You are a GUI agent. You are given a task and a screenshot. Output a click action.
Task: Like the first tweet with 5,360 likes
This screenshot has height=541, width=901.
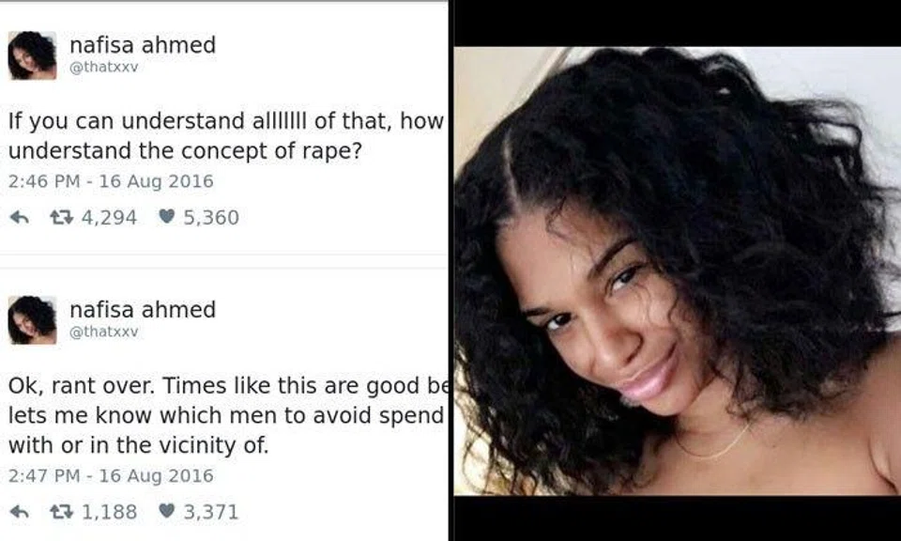point(167,217)
